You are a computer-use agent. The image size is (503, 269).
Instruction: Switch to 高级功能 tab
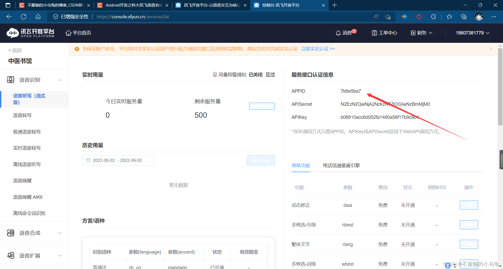(x=301, y=166)
